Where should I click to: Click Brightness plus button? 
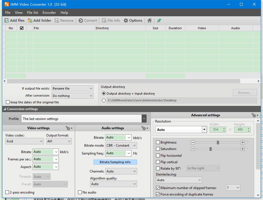[x=242, y=142]
